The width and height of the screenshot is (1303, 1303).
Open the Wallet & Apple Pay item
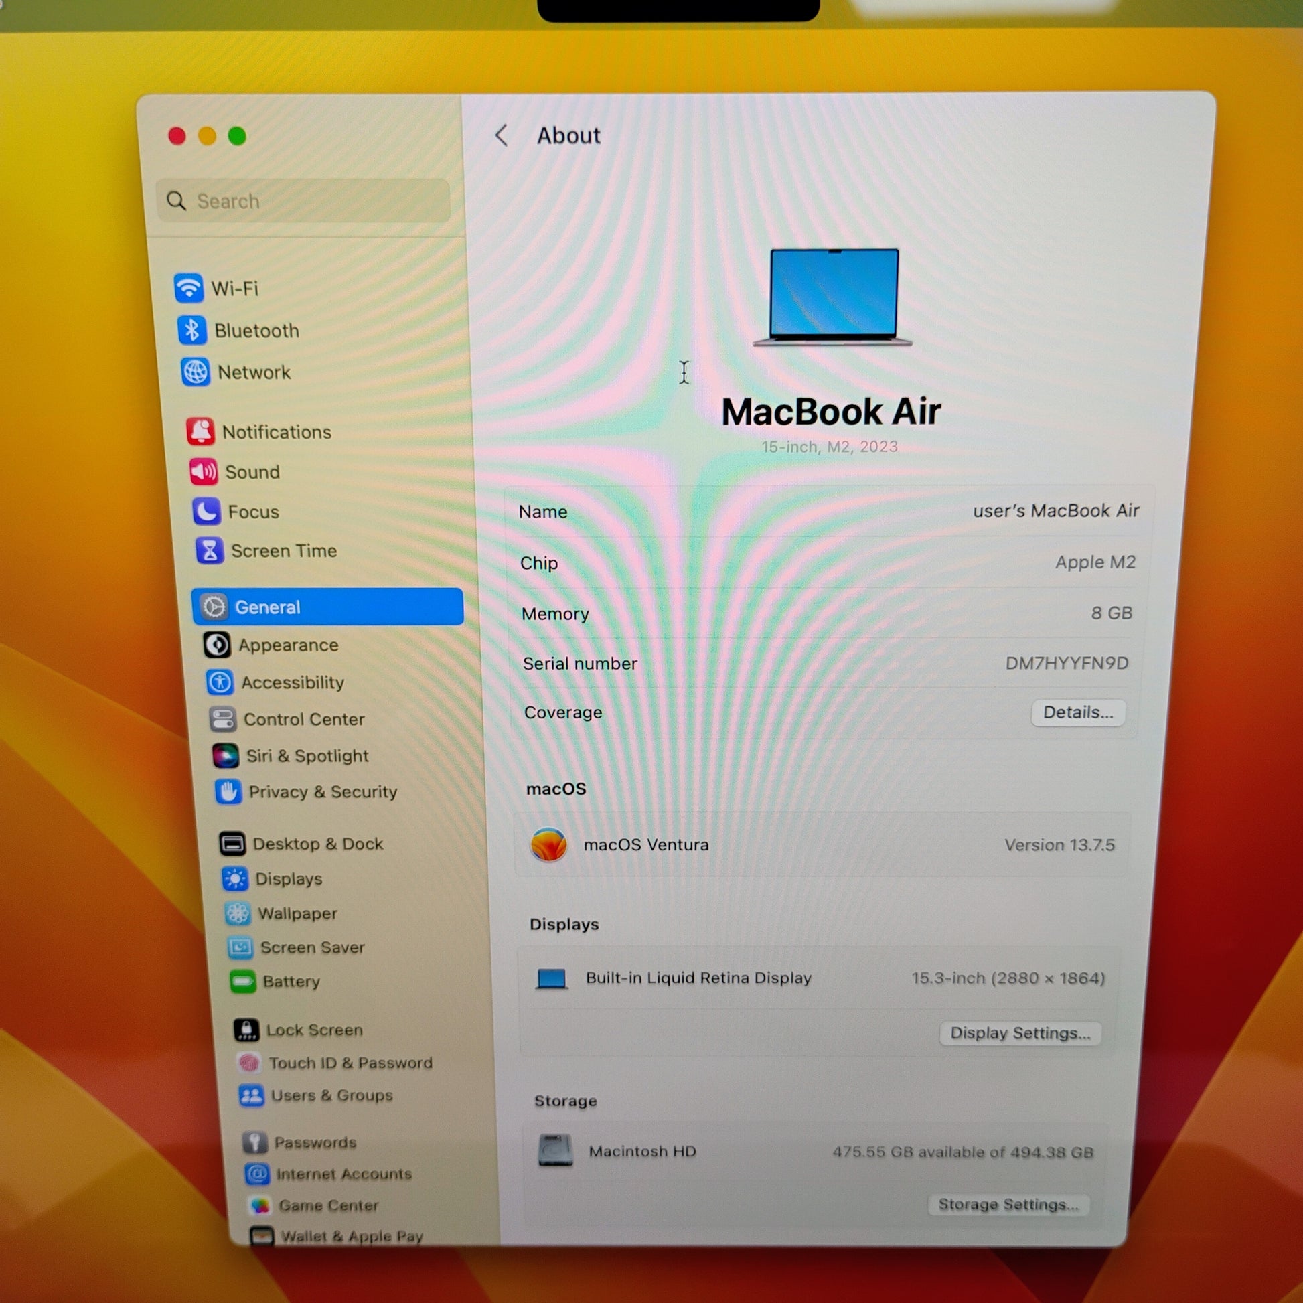(x=337, y=1235)
